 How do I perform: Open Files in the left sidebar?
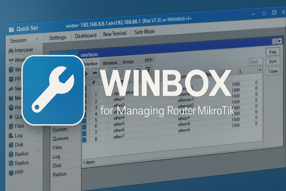[19, 126]
